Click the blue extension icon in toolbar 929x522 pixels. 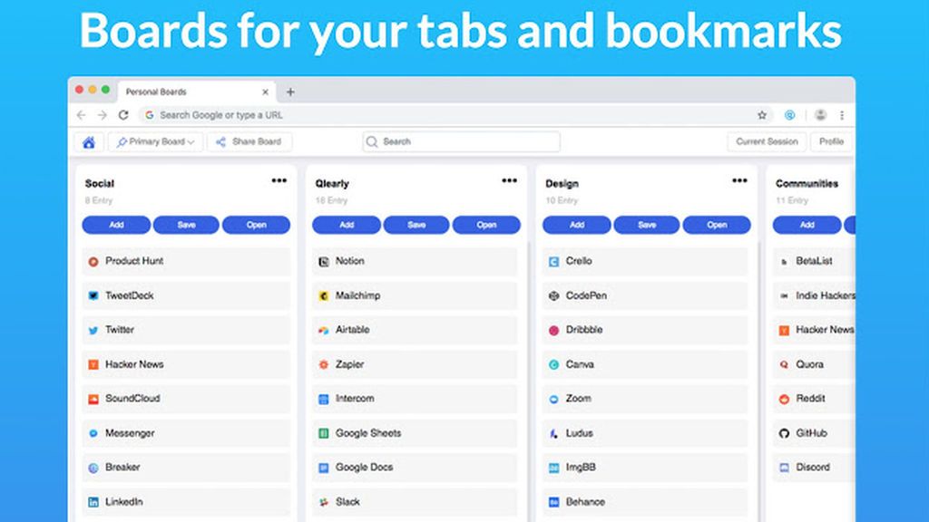790,115
